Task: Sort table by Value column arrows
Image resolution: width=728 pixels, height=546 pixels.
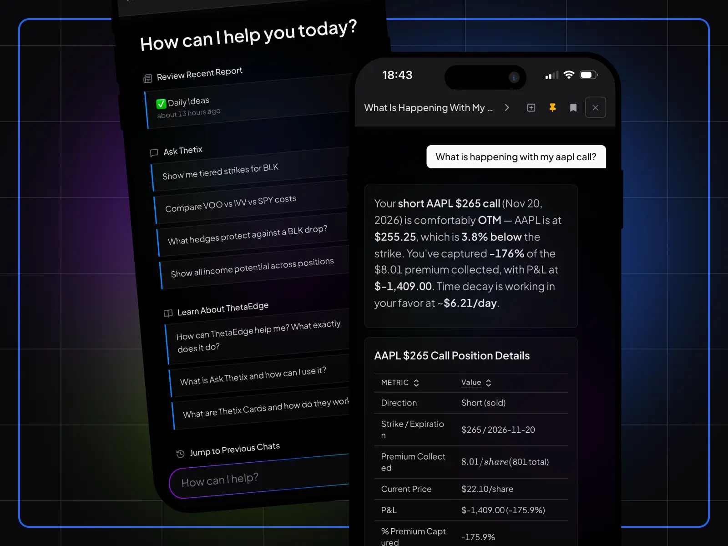Action: [488, 383]
